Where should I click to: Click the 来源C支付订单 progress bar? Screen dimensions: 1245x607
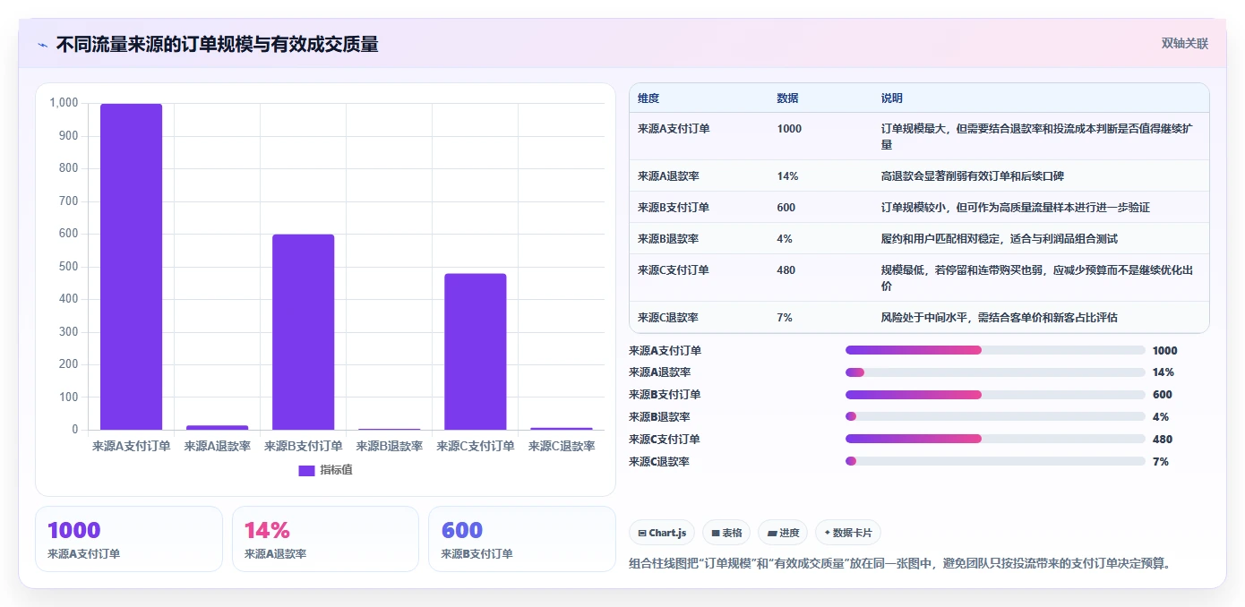point(995,439)
